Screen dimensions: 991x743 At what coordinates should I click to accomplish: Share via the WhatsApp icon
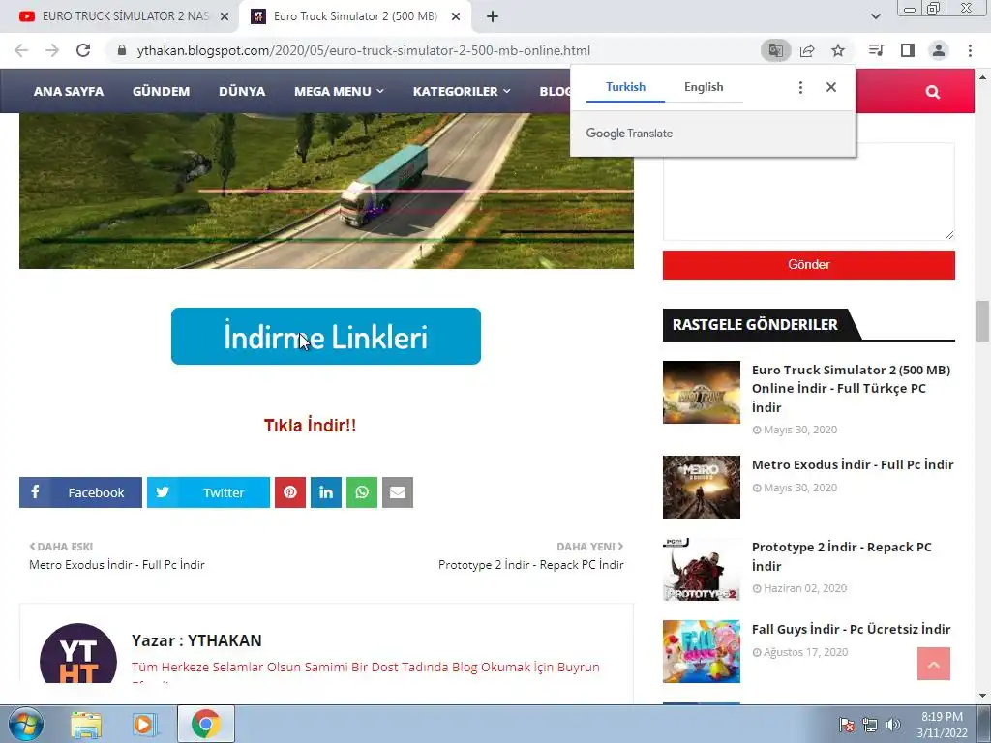pyautogui.click(x=362, y=492)
